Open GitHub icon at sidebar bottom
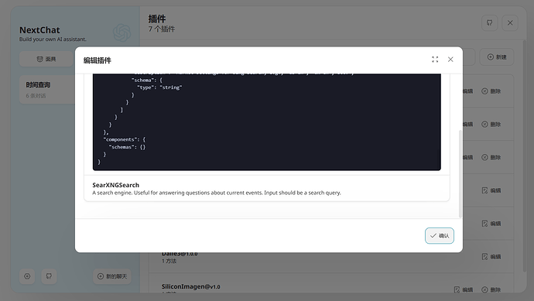534x301 pixels. click(49, 276)
